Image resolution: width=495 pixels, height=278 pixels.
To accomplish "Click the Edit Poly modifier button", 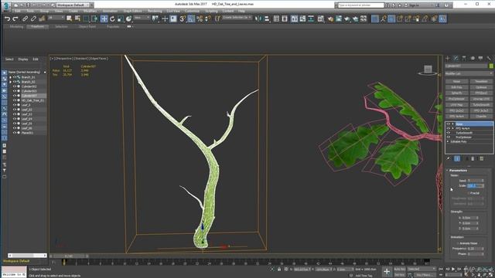I will coord(456,87).
